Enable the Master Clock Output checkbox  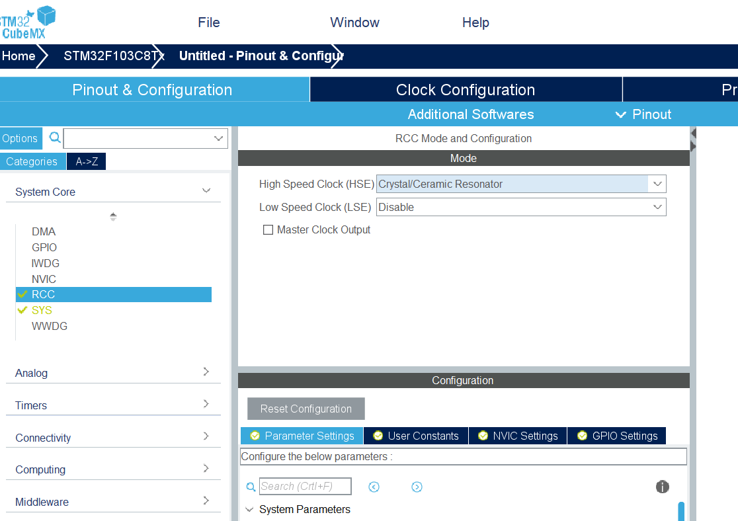click(268, 229)
